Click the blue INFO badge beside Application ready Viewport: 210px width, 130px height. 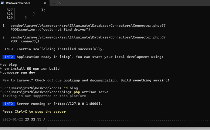pos(8,57)
